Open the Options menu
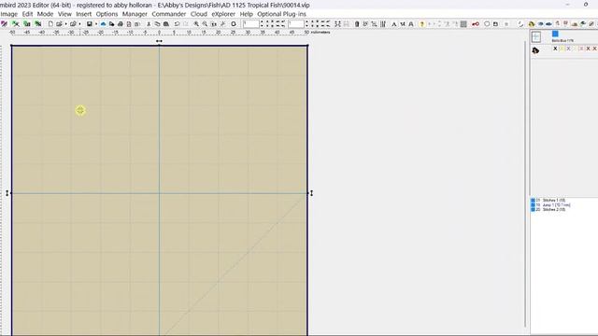Viewport: 598px width, 336px height. pos(107,14)
